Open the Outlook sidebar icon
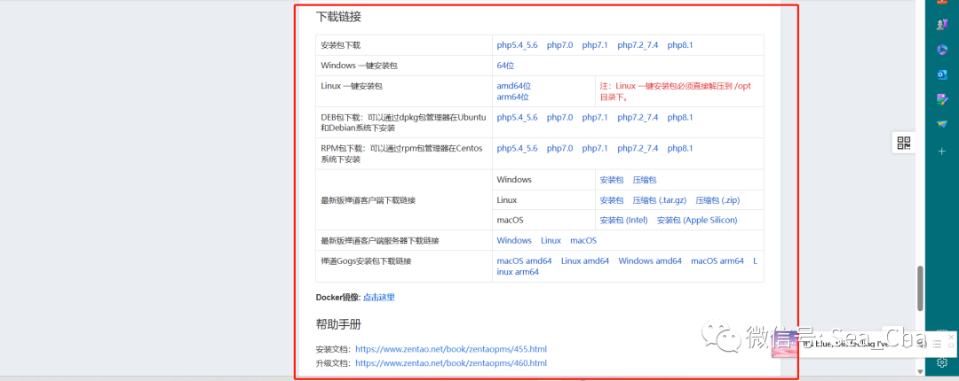959x381 pixels. (942, 74)
